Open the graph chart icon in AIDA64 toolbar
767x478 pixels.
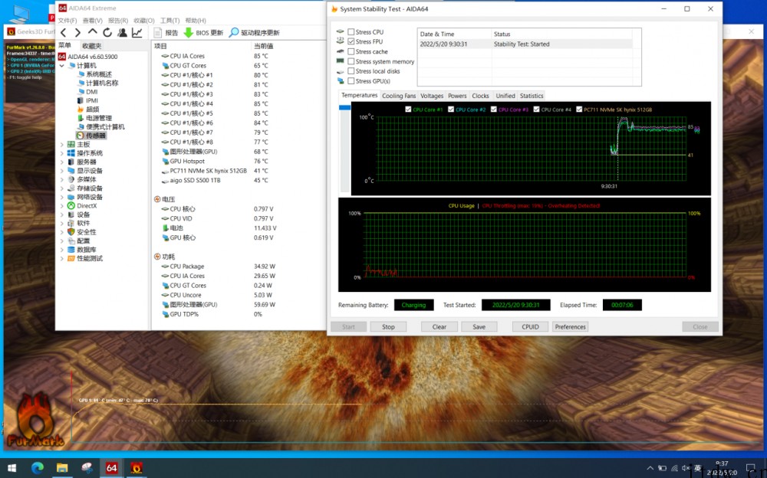tap(137, 33)
